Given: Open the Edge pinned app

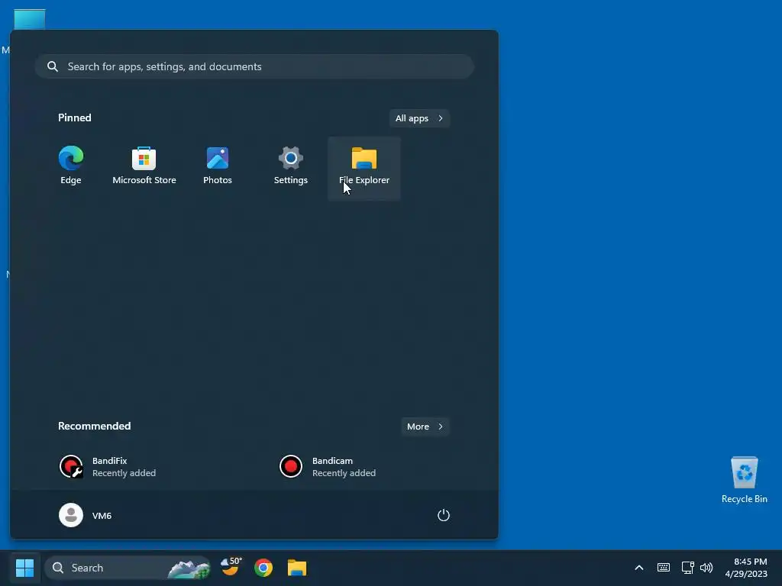Looking at the screenshot, I should click(x=71, y=166).
